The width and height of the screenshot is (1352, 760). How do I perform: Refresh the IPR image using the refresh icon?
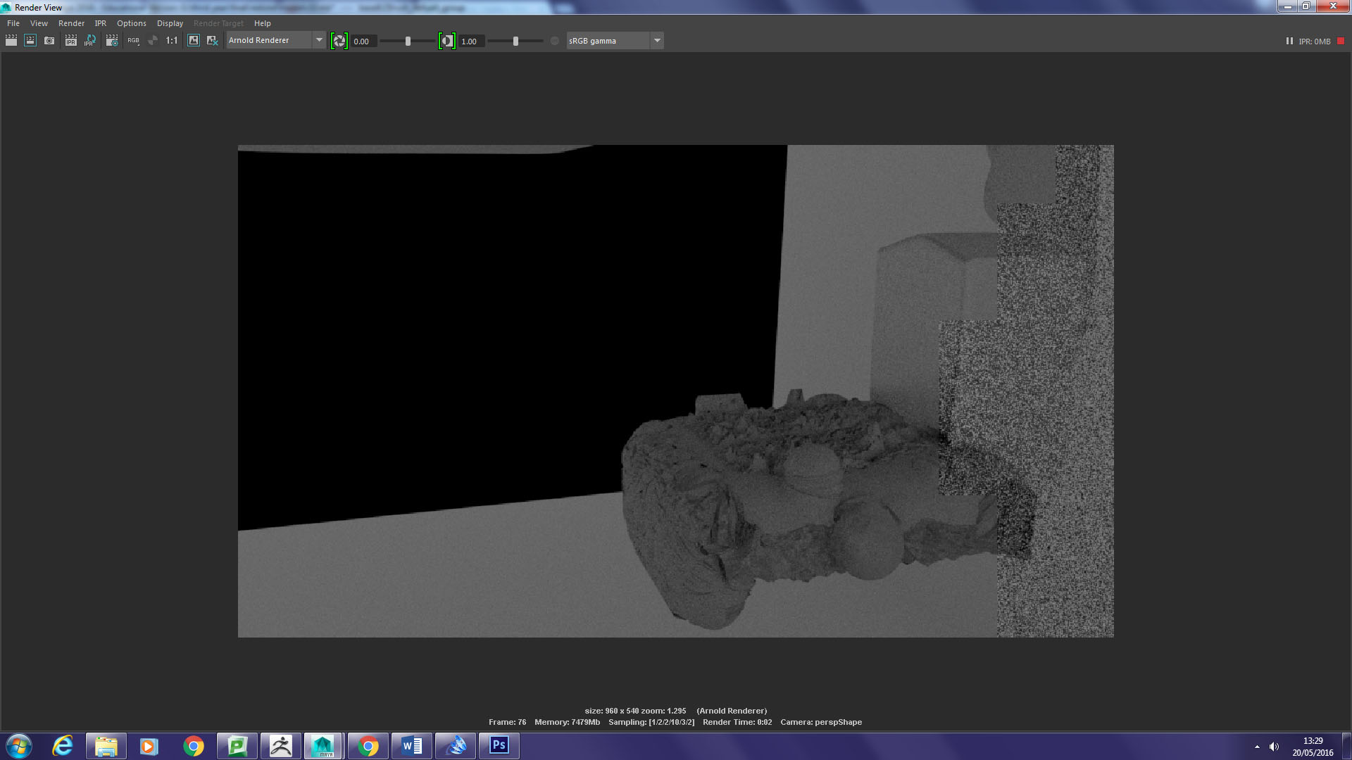click(x=90, y=41)
